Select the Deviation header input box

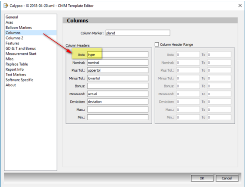point(118,102)
